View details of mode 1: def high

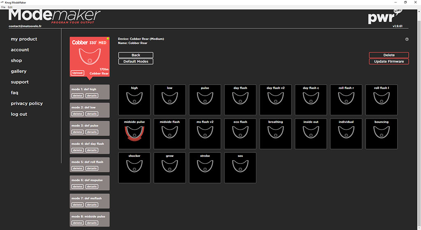click(92, 96)
